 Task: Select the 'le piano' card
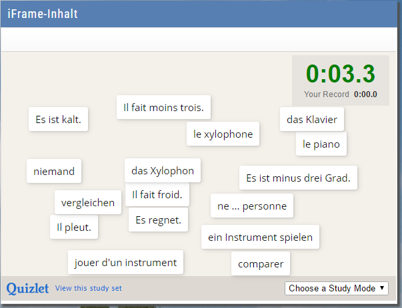tap(321, 144)
